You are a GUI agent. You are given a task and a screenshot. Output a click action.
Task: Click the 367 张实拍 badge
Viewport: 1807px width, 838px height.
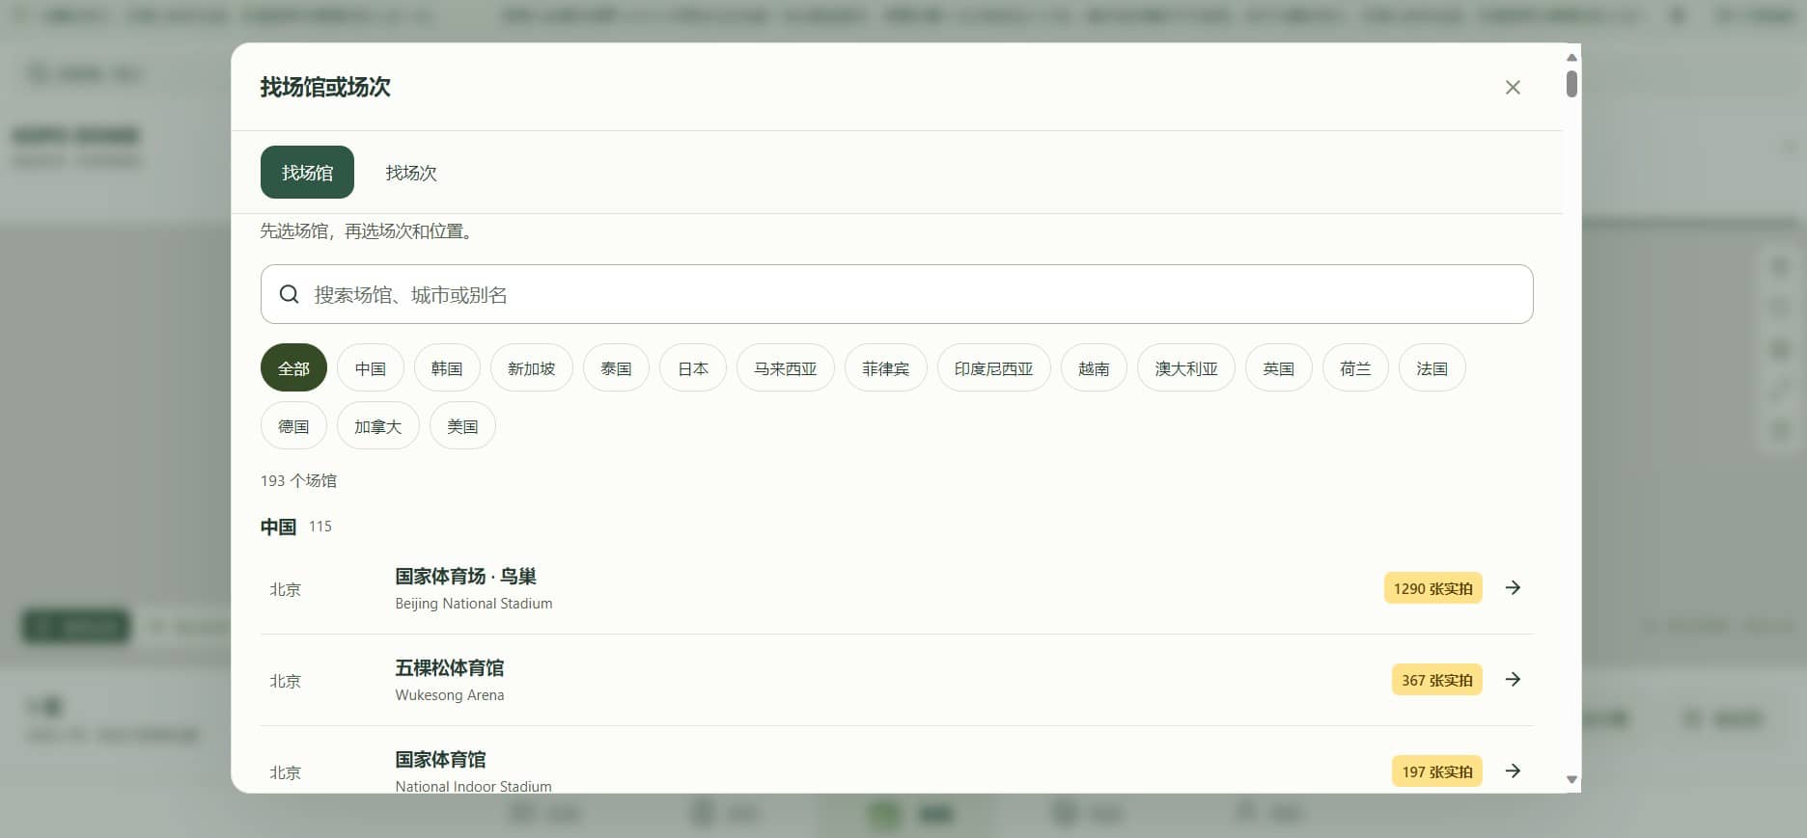click(1436, 680)
